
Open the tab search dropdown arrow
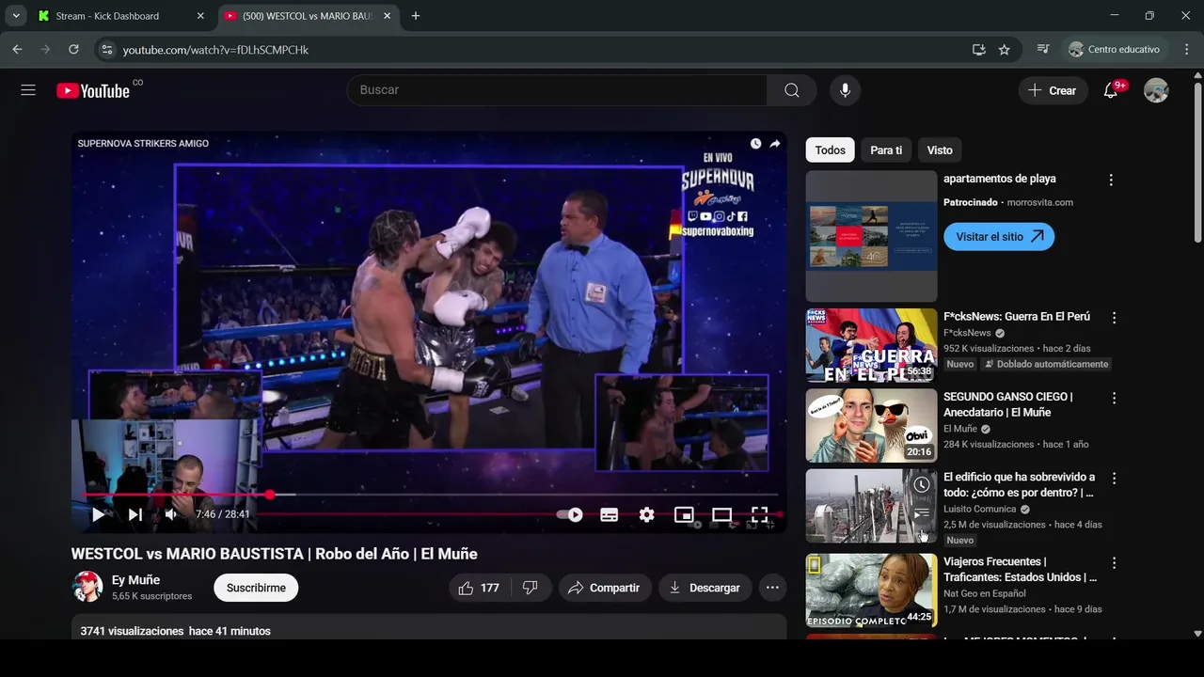[16, 16]
